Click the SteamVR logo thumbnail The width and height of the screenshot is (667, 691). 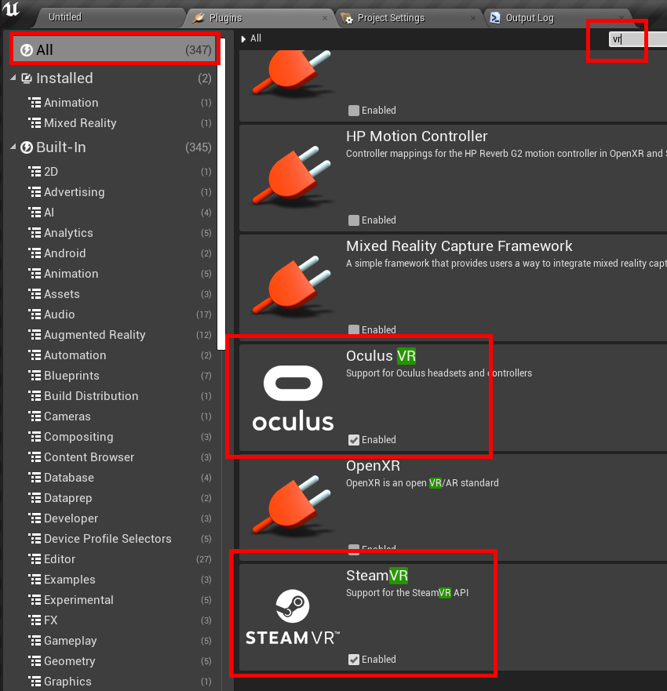click(293, 617)
